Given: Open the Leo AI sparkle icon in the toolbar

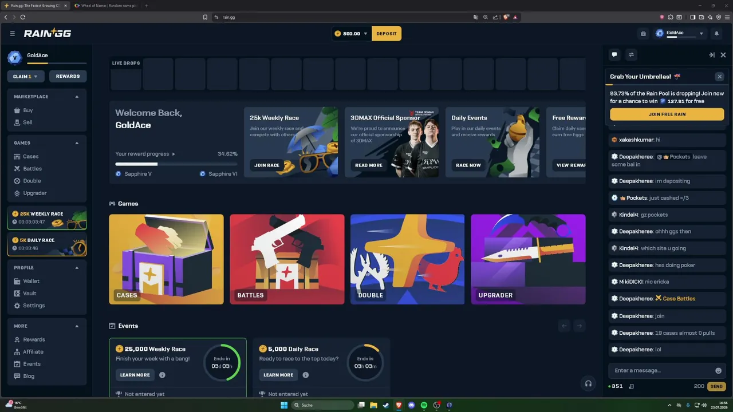Looking at the screenshot, I should point(710,17).
